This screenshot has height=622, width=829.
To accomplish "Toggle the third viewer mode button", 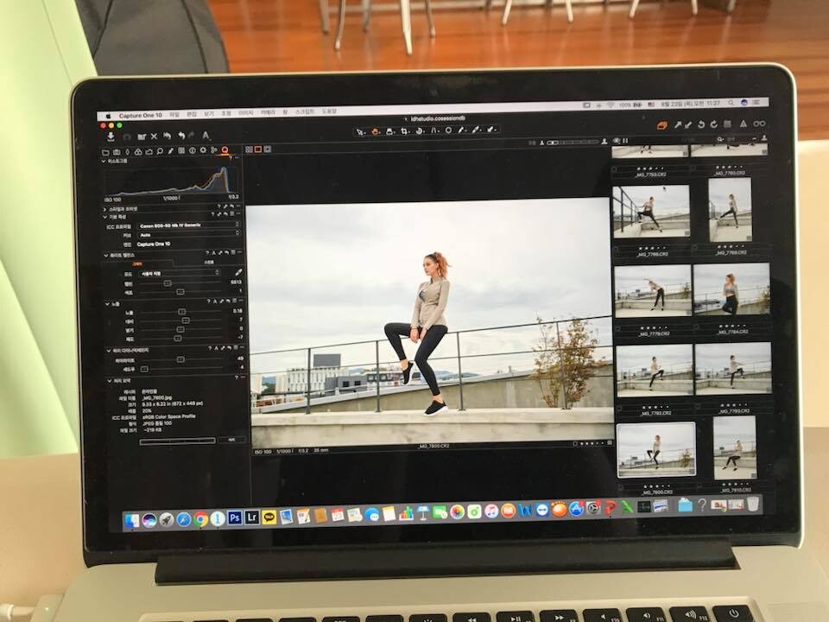I will [268, 149].
